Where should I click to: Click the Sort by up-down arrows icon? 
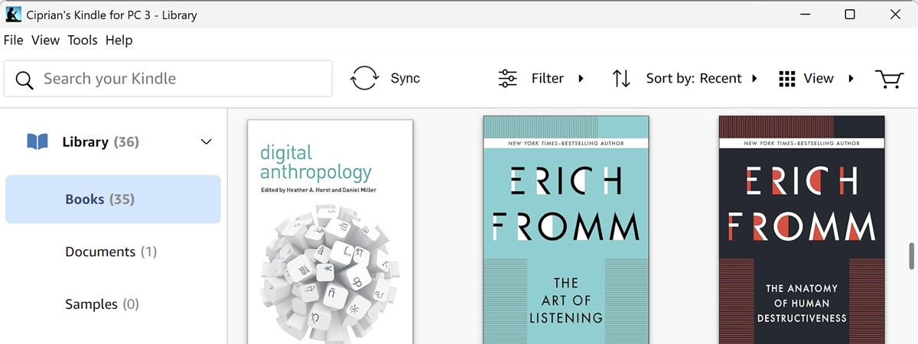tap(621, 78)
